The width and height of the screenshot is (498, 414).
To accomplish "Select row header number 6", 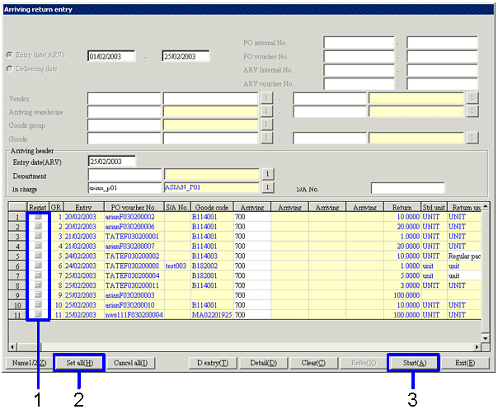I will 17,266.
